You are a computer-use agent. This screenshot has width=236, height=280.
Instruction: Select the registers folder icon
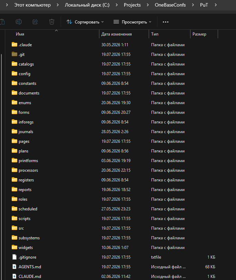[14, 179]
